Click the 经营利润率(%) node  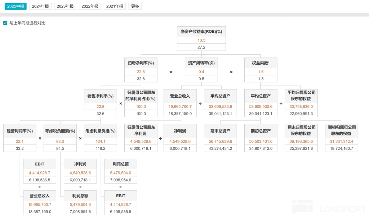[20, 131]
